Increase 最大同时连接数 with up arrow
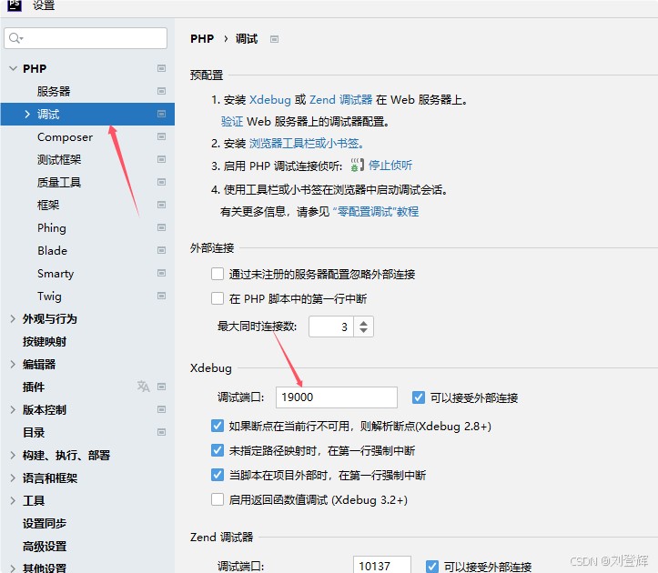Viewport: 658px width, 573px height. tap(363, 323)
